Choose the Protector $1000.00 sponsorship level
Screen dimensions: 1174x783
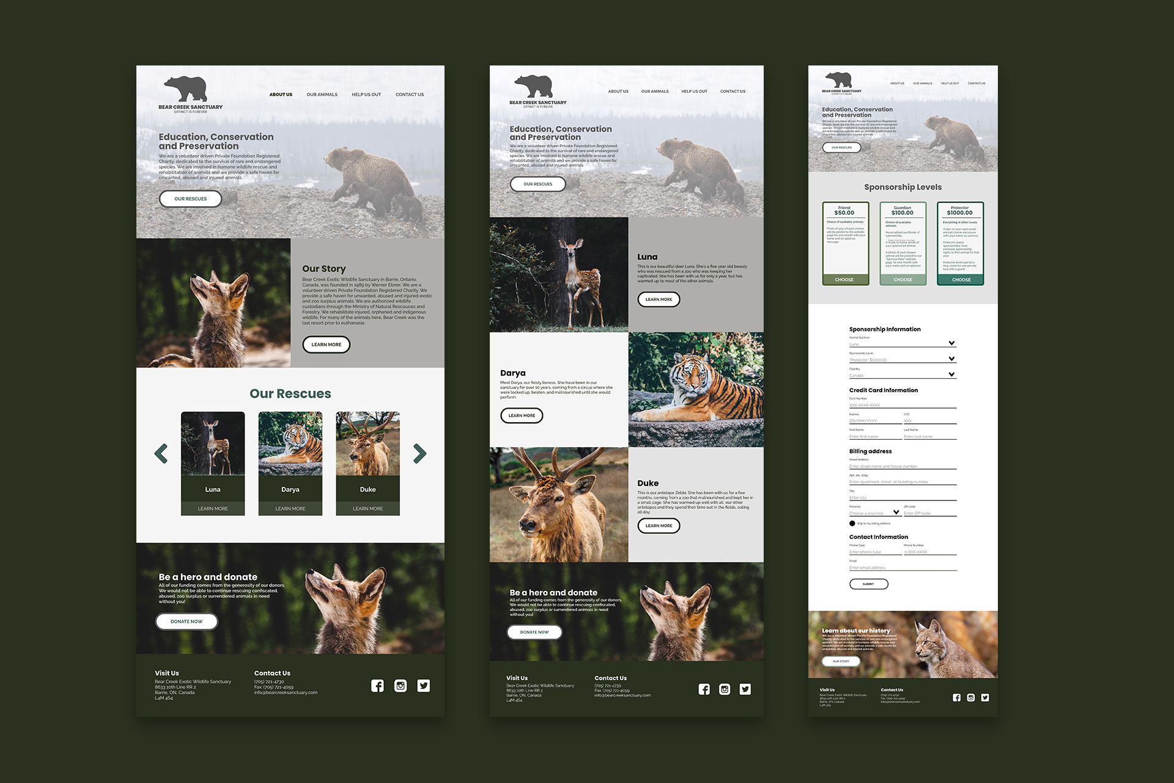[x=961, y=280]
